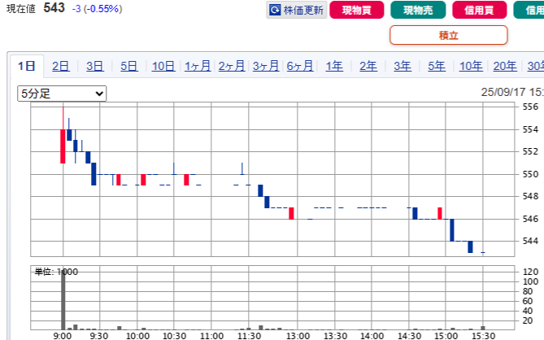Click the 信用買 button
This screenshot has width=544, height=340.
tap(480, 10)
